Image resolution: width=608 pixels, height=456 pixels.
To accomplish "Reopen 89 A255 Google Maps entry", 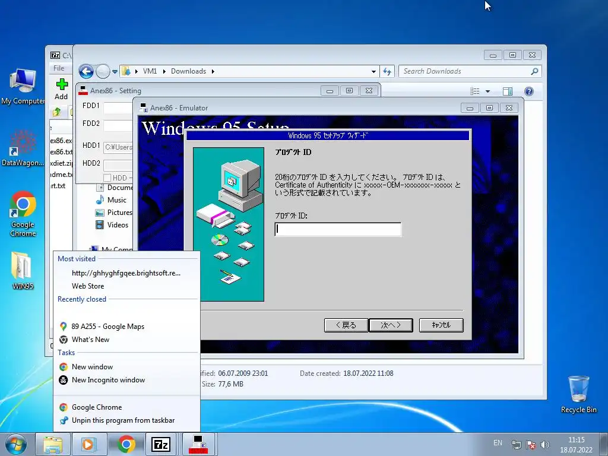I will pos(108,327).
